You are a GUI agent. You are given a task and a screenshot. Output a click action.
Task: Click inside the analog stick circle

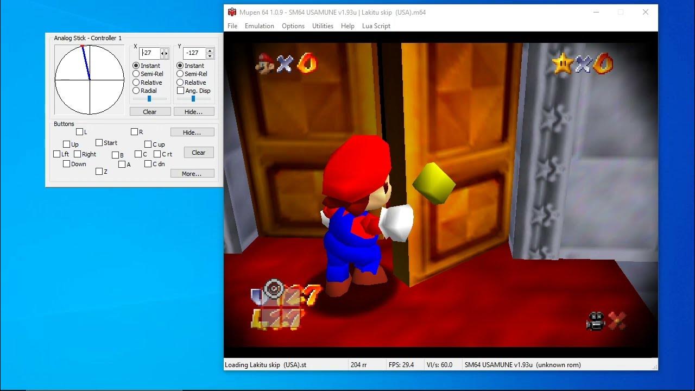pos(90,80)
